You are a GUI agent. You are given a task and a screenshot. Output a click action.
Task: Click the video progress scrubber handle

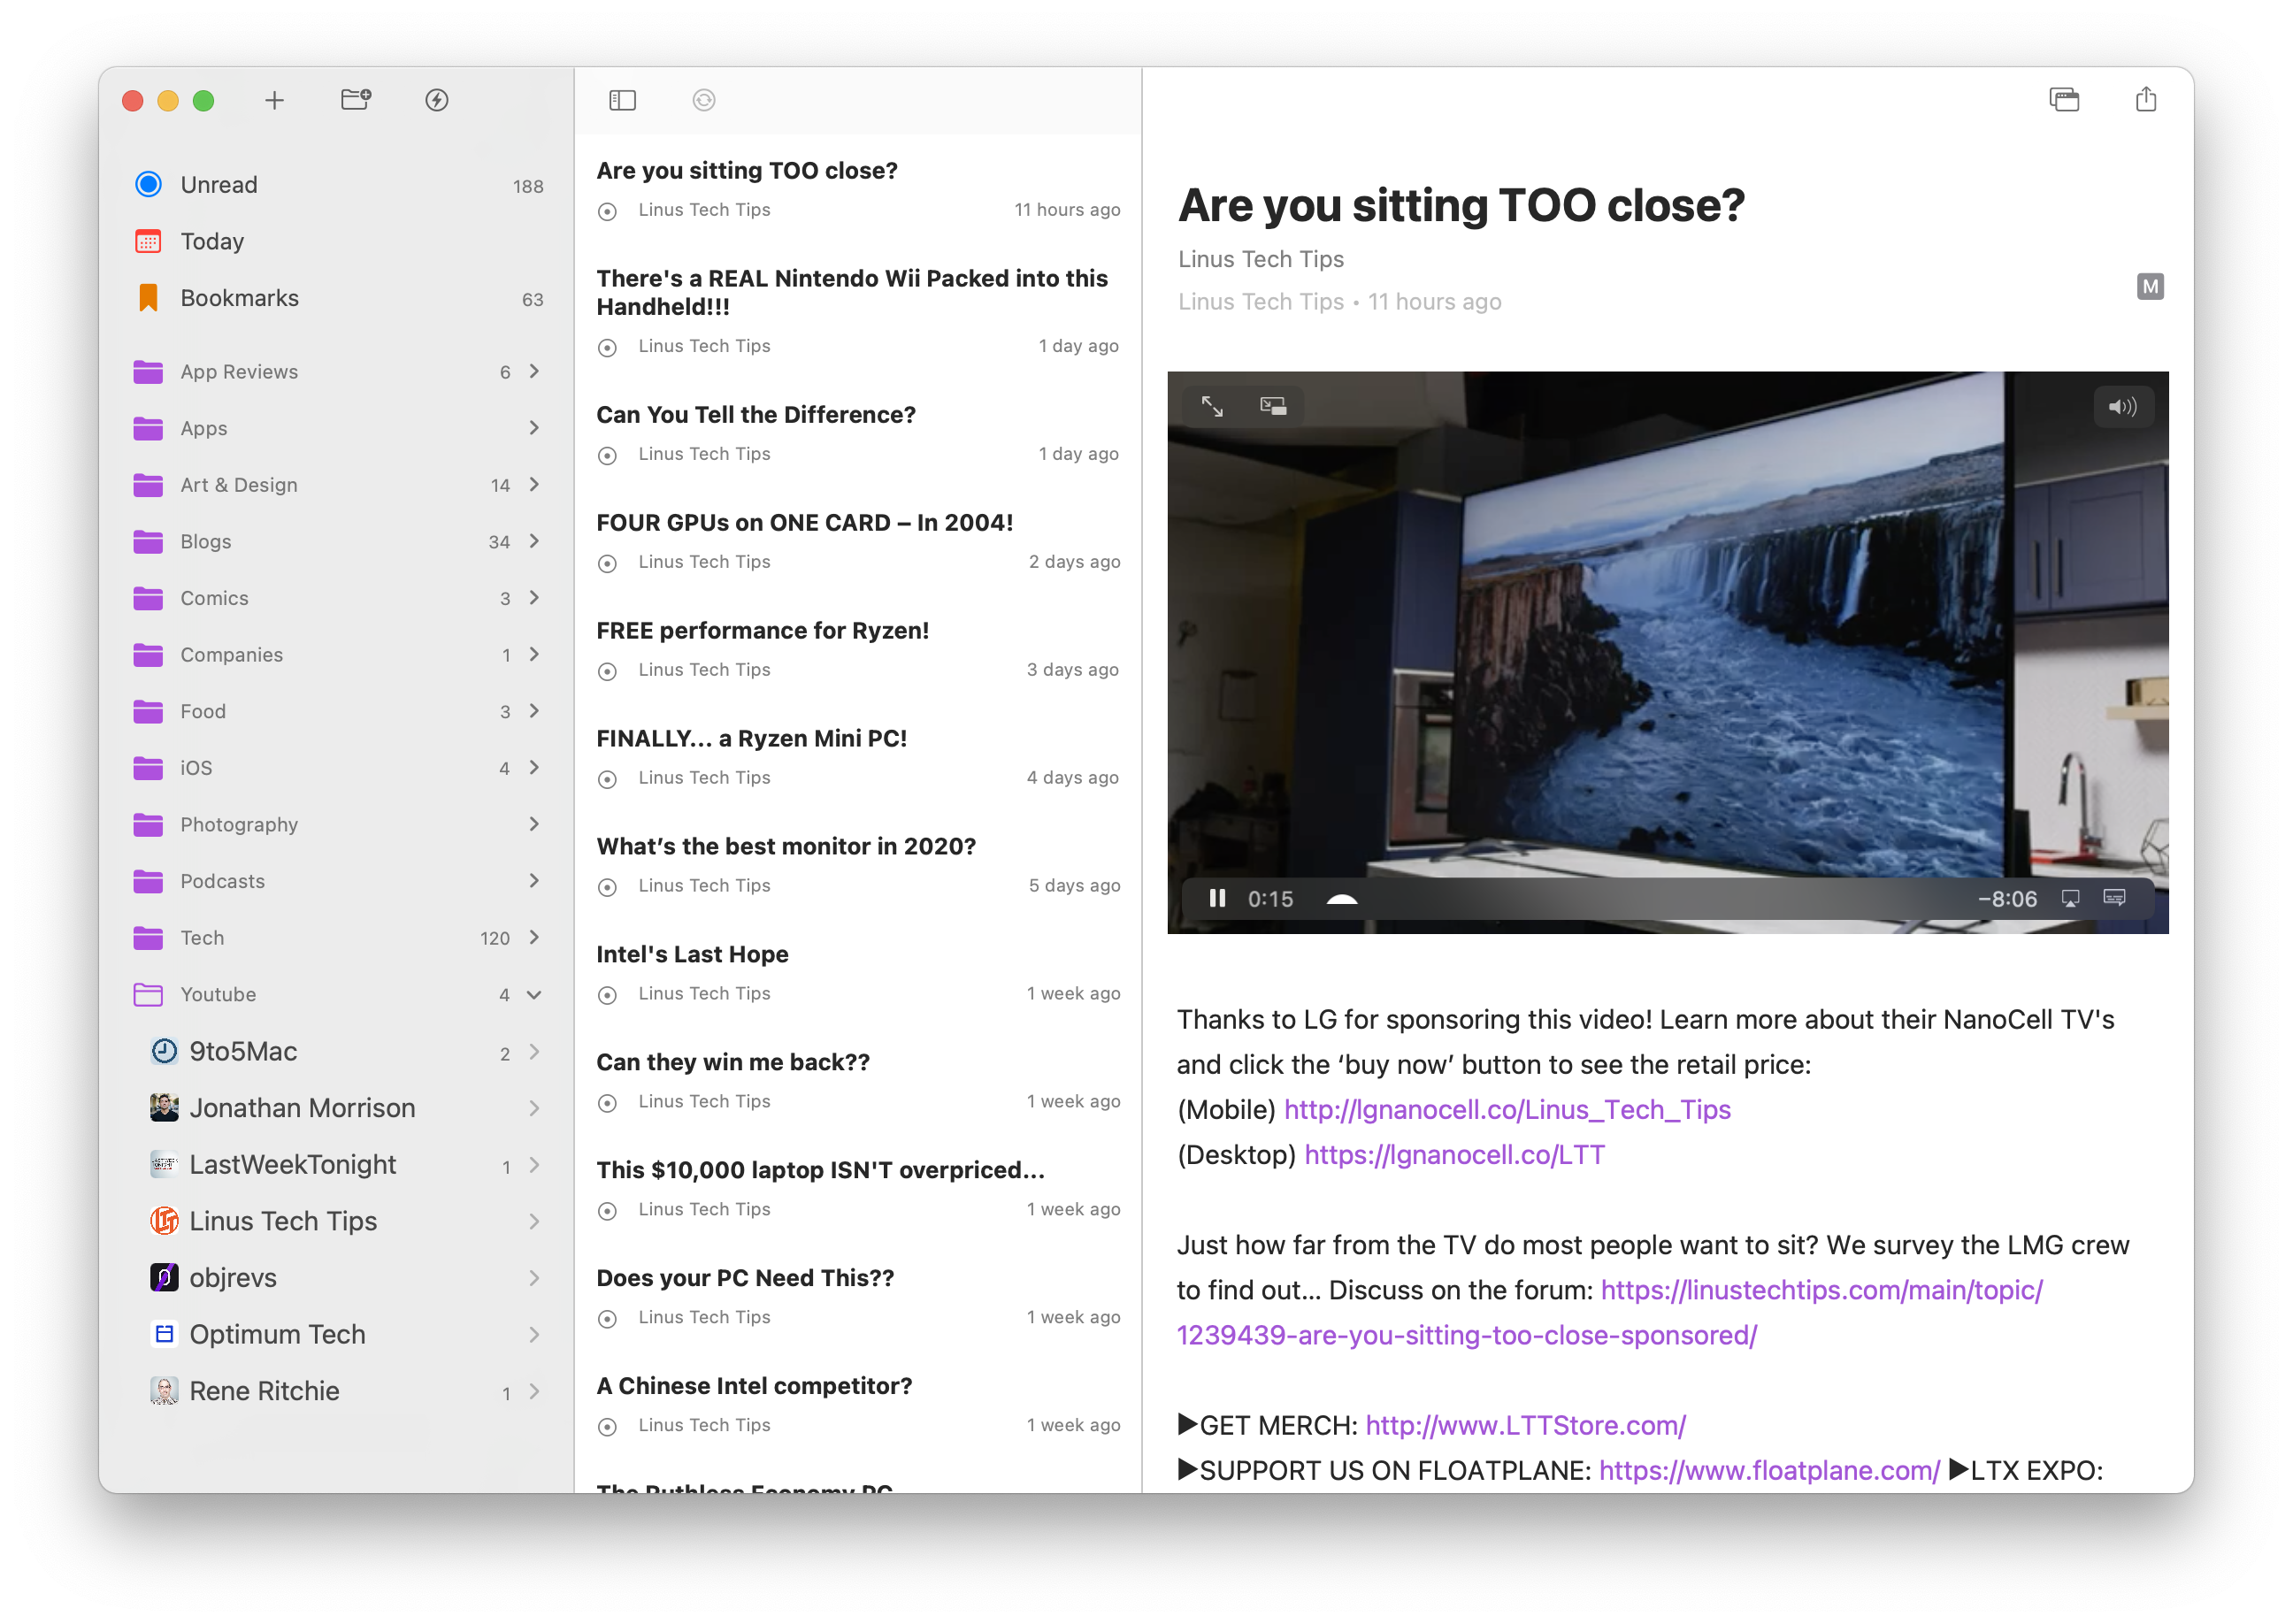(1342, 899)
